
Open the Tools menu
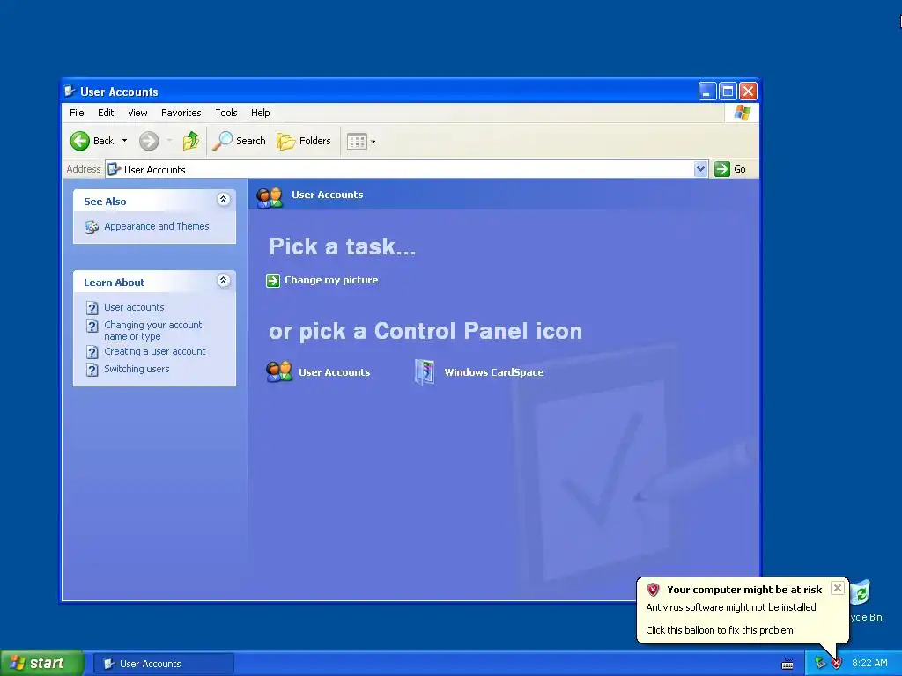click(226, 113)
